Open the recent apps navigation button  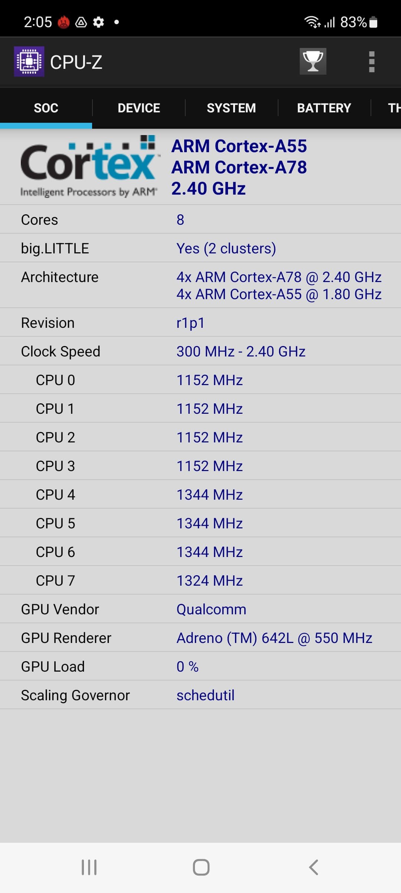[x=89, y=867]
